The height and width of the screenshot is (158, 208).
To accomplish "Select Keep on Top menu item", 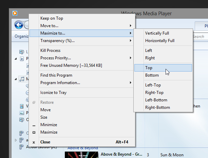I will [82, 18].
